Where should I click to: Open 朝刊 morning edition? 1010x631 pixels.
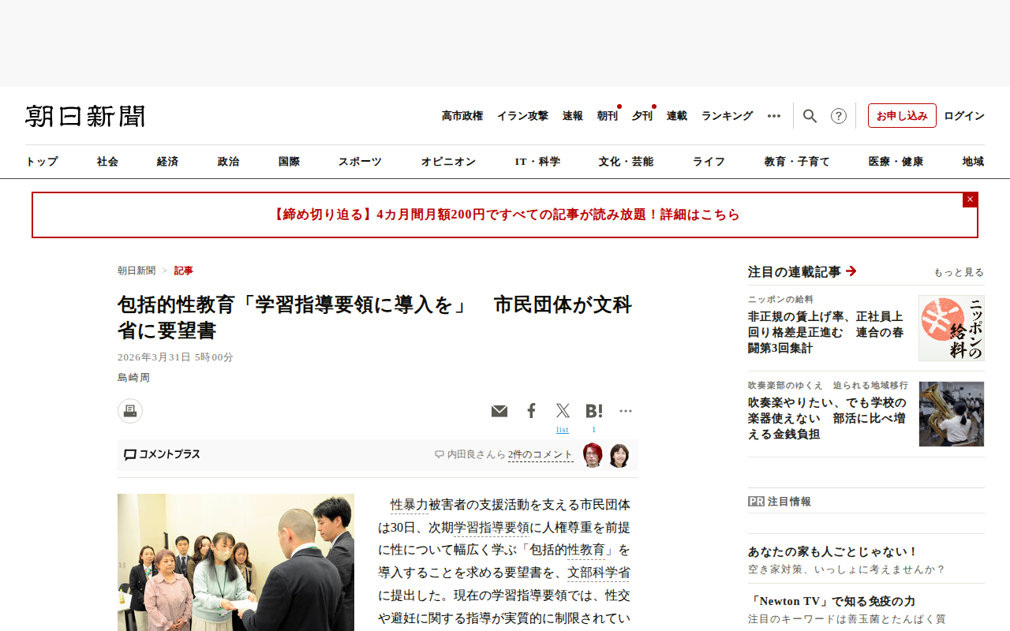pos(608,116)
